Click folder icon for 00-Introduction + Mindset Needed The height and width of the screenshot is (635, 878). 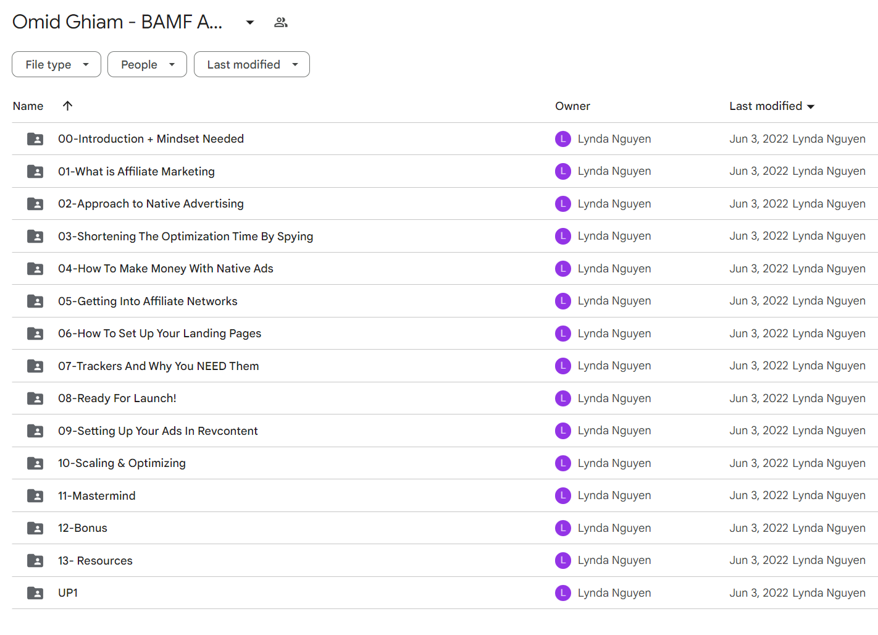[x=35, y=139]
